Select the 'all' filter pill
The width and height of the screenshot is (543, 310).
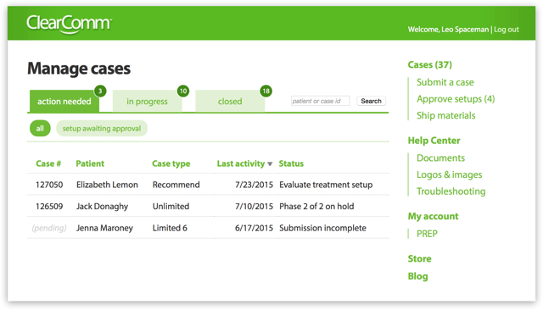coord(40,128)
